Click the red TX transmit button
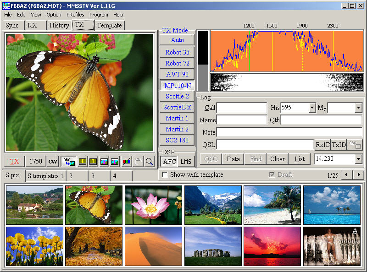 coord(14,162)
